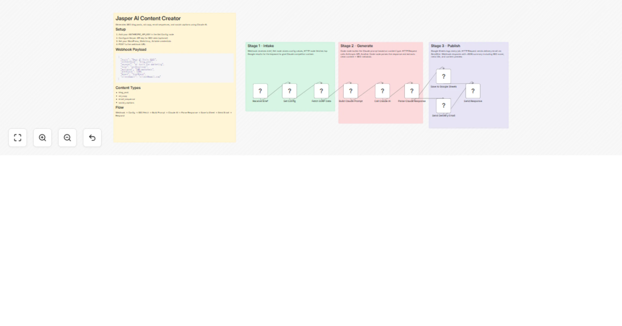Select the Set Config node

click(x=289, y=91)
